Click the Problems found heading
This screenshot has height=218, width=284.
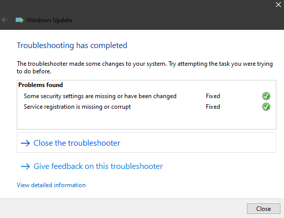(x=41, y=85)
